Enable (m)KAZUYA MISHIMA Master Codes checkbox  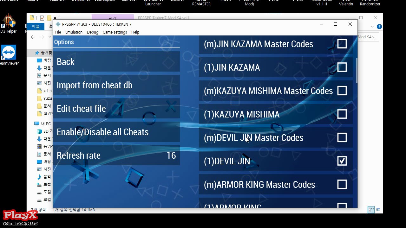point(342,91)
